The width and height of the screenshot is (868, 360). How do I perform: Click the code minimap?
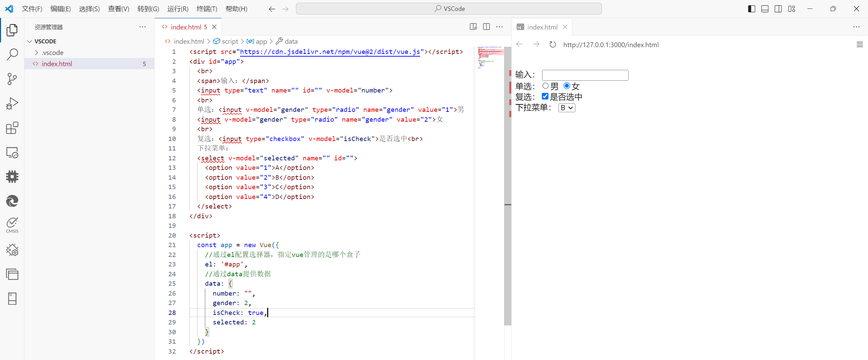[x=490, y=58]
